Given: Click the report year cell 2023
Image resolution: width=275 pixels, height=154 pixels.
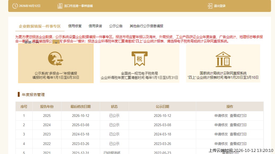Looking at the screenshot, I should coord(47,134).
